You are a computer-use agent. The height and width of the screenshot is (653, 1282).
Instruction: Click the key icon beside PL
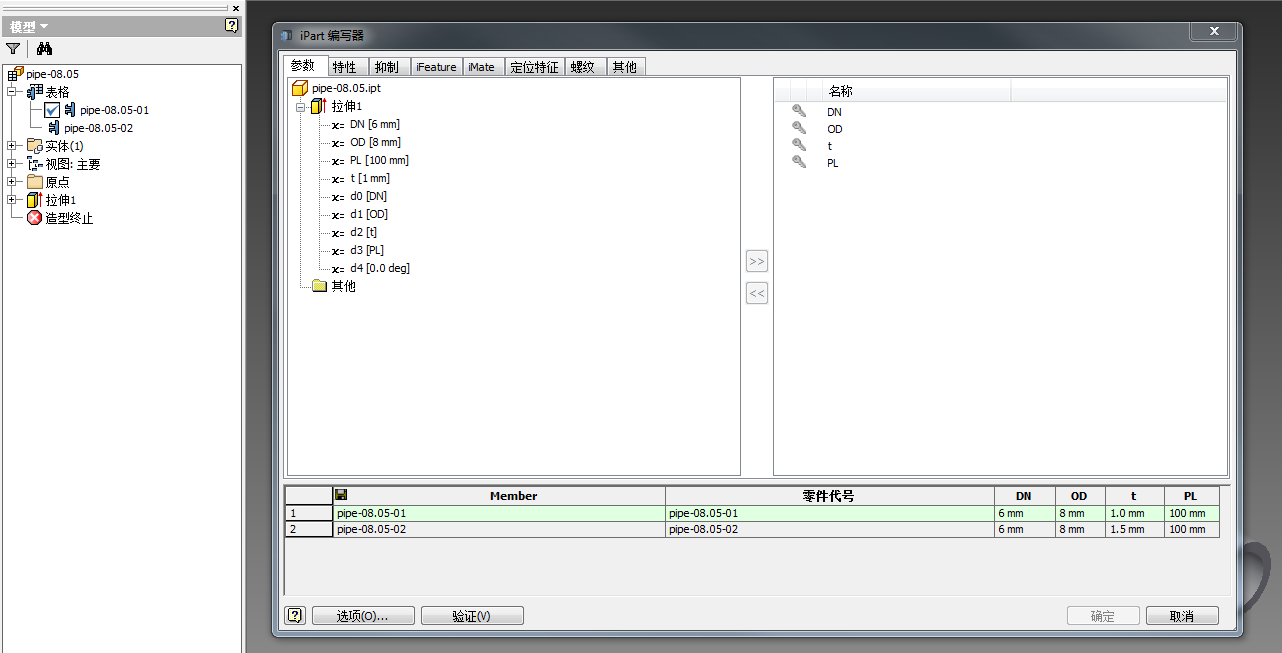799,163
